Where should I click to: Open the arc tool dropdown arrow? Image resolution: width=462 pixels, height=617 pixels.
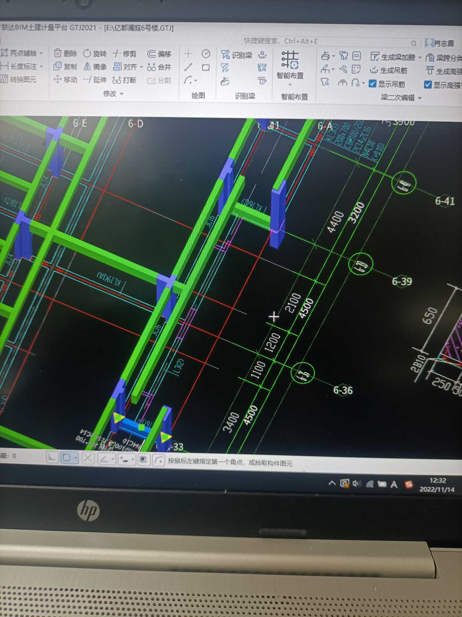click(x=196, y=81)
